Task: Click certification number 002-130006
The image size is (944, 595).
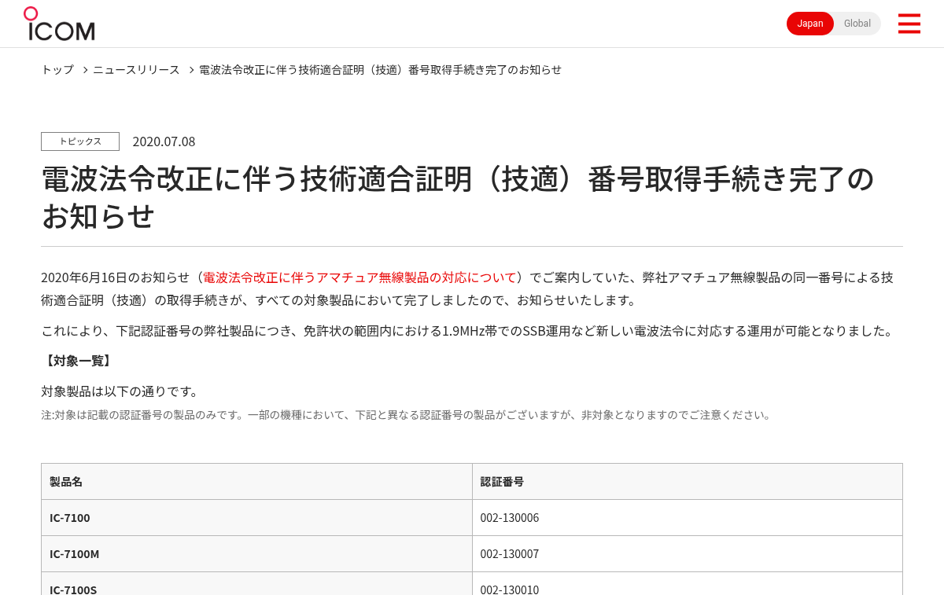Action: click(x=510, y=518)
